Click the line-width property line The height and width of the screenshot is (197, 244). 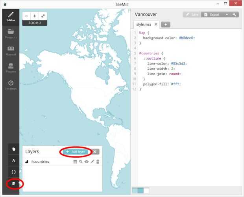161,69
